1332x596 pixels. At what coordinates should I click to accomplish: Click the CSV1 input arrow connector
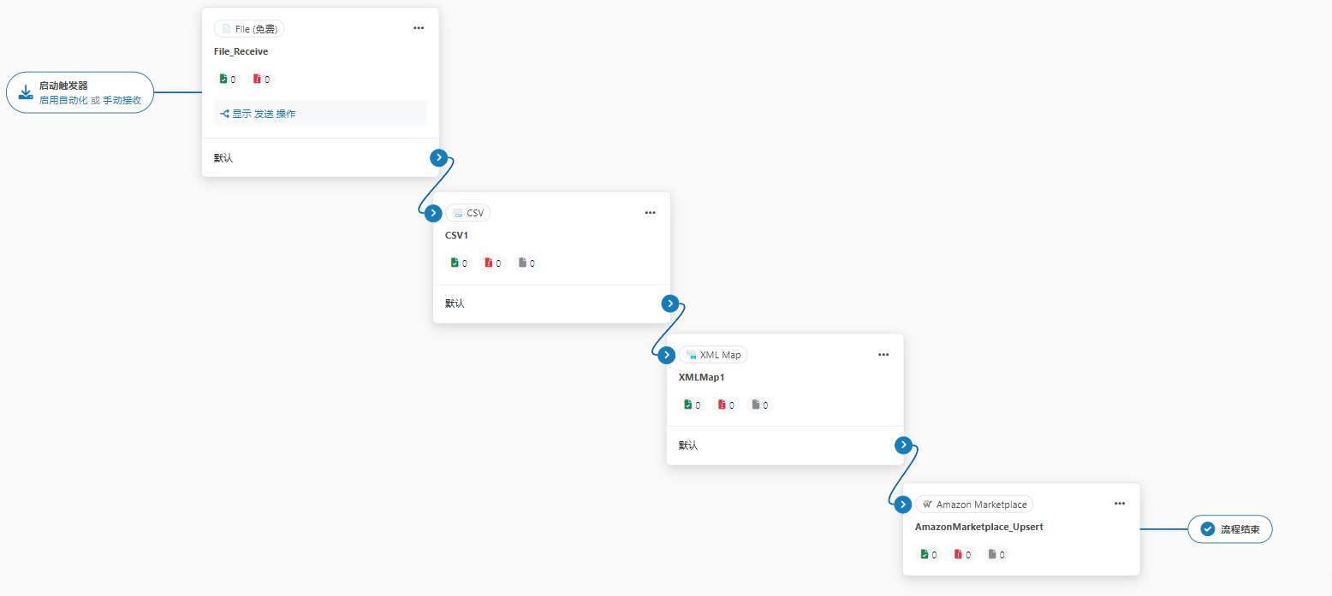[433, 213]
